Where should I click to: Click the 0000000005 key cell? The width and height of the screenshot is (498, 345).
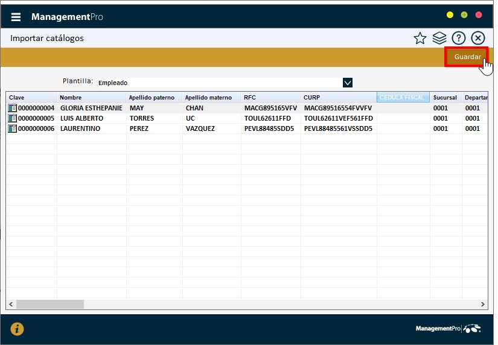pyautogui.click(x=36, y=118)
